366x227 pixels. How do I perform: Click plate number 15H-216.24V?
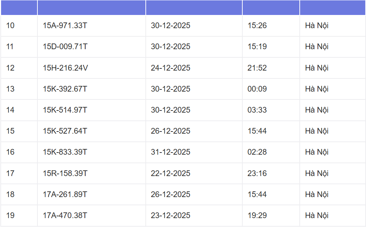[x=65, y=68]
